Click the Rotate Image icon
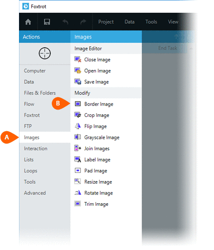214x250 pixels. 77,193
